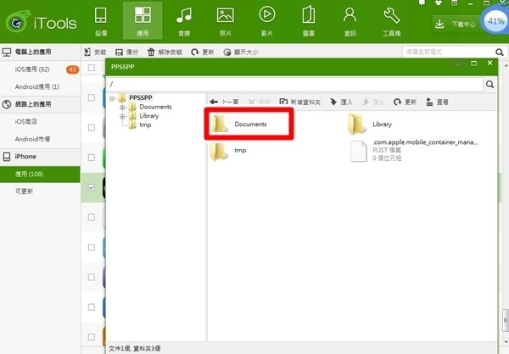Open the 圖書 (Books) section

(309, 20)
